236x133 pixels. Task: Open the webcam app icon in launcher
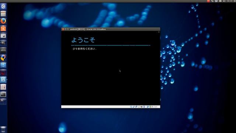click(3, 43)
